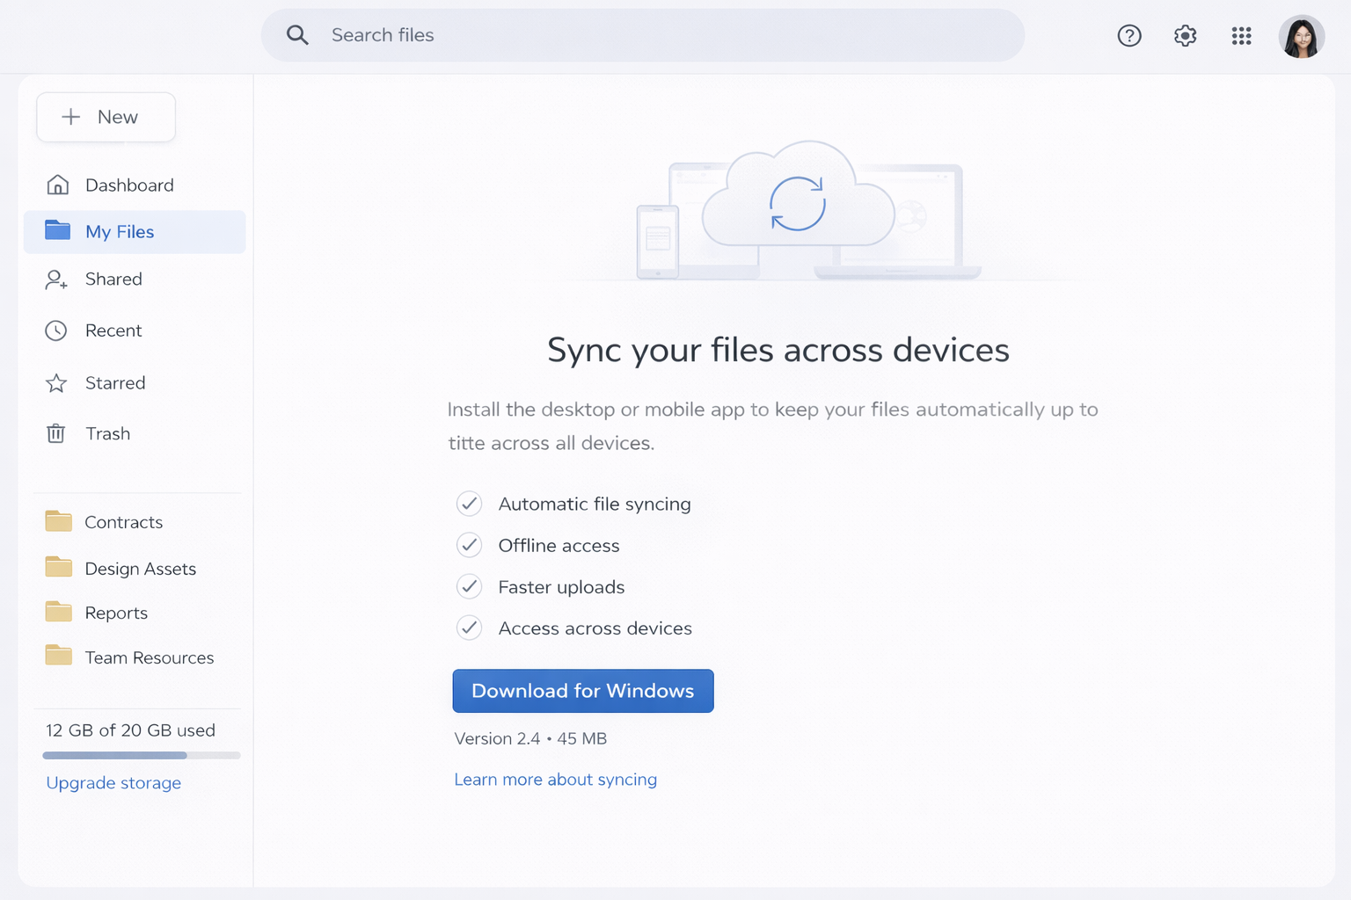The height and width of the screenshot is (900, 1351).
Task: Click the user profile avatar
Action: tap(1301, 37)
